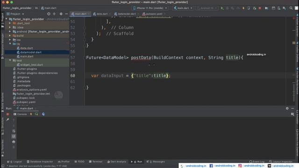This screenshot has height=168, width=299.
Task: Open Layout Inspector
Action: click(281, 162)
